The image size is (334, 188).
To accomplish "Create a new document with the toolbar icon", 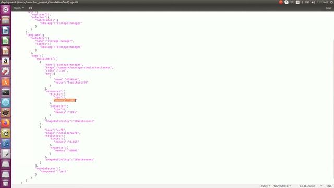I will pos(30,8).
